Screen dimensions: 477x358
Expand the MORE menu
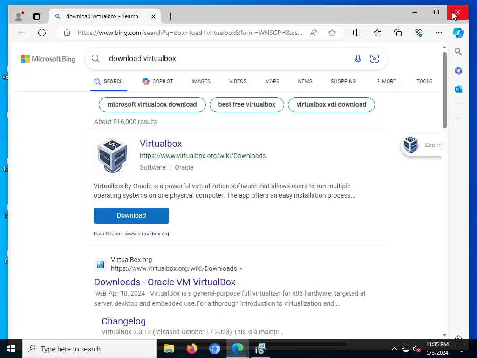click(x=386, y=81)
